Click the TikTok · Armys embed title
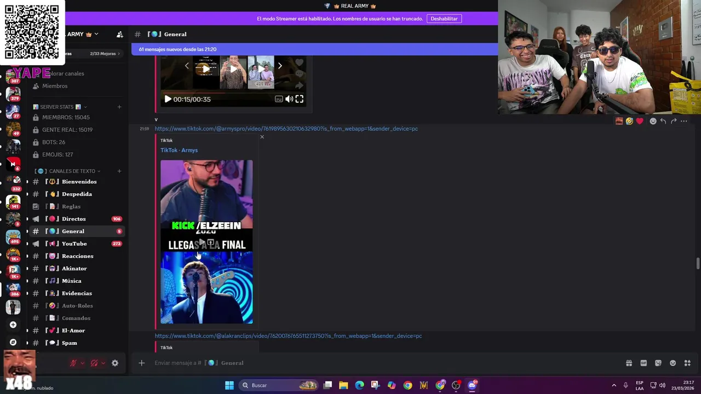Screen dimensions: 701x394 tap(179, 150)
